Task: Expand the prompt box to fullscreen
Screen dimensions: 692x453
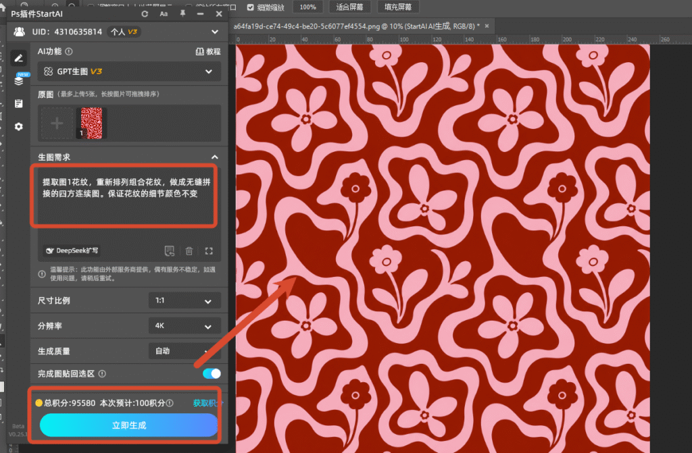Action: (x=209, y=251)
